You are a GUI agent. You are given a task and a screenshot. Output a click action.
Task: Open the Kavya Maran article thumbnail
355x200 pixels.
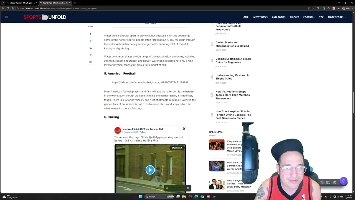(x=217, y=145)
